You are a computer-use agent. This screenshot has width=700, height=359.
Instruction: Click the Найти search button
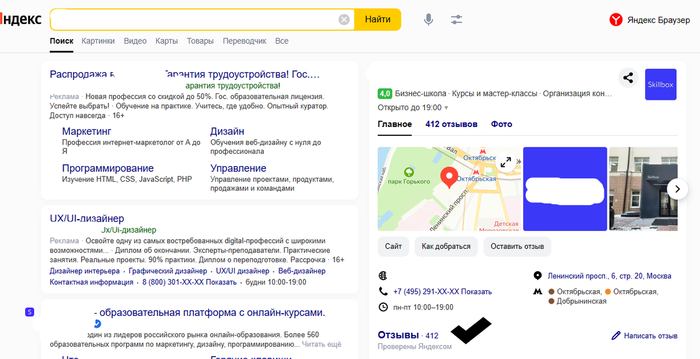pos(378,19)
